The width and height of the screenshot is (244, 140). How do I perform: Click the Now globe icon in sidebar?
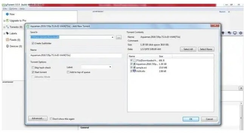click(x=7, y=14)
